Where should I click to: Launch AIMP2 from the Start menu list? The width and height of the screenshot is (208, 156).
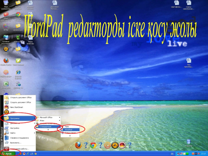tap(20, 112)
